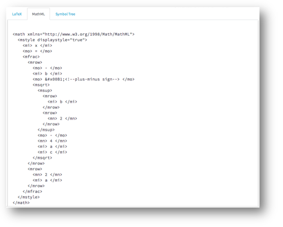Click the closing </msup> tag

pyautogui.click(x=46, y=130)
